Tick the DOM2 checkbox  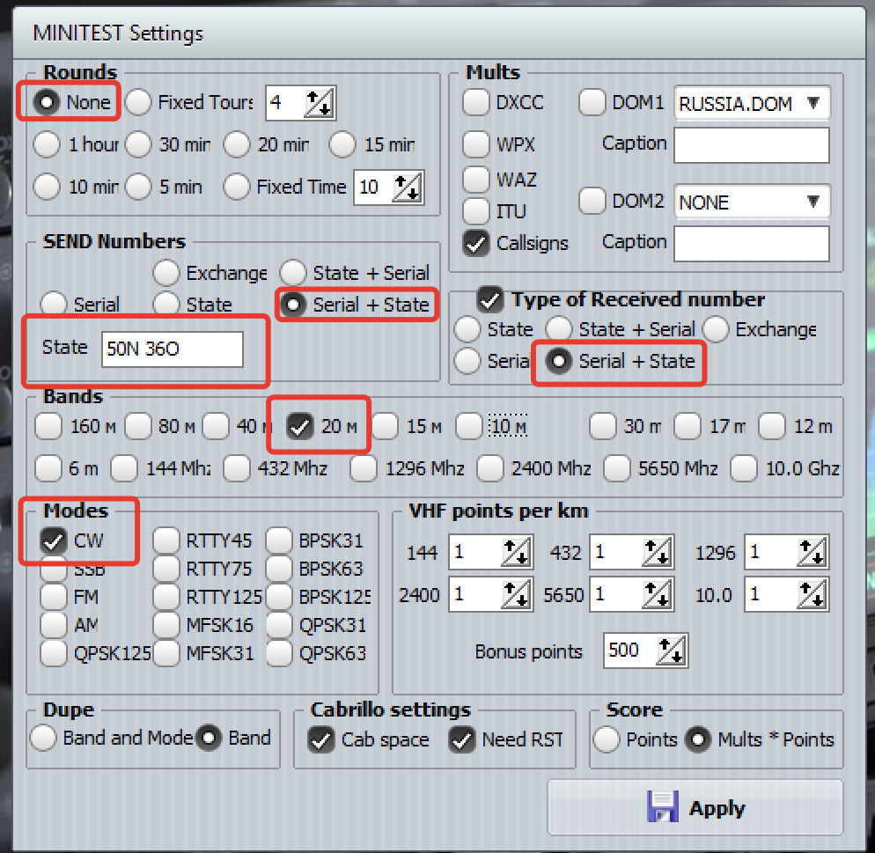pos(592,201)
